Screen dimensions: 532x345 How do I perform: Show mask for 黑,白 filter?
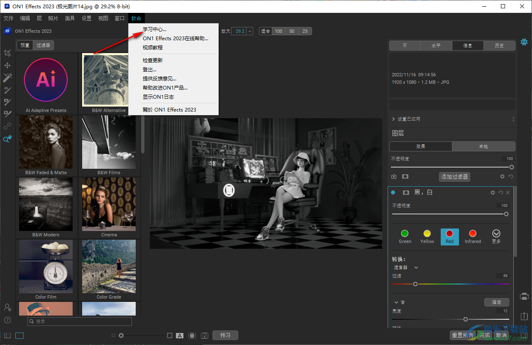tap(406, 192)
